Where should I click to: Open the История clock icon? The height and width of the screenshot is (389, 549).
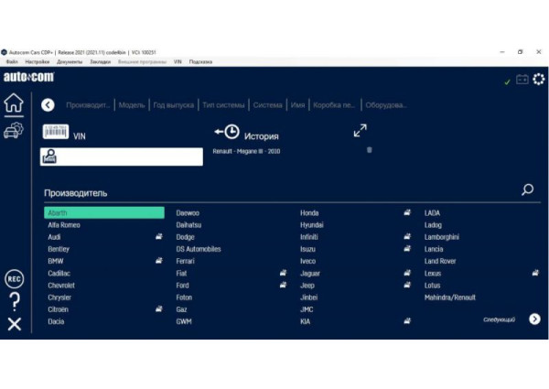pyautogui.click(x=227, y=132)
